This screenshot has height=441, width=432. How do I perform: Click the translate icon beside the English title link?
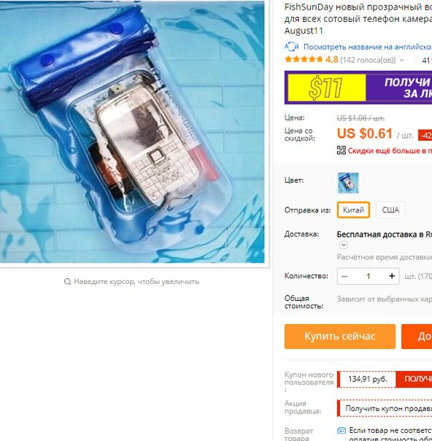[x=291, y=47]
